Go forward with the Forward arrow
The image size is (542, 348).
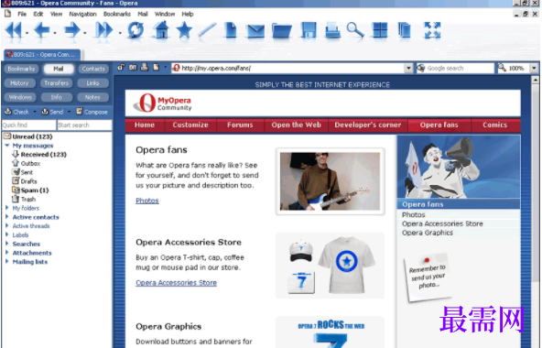coord(72,29)
